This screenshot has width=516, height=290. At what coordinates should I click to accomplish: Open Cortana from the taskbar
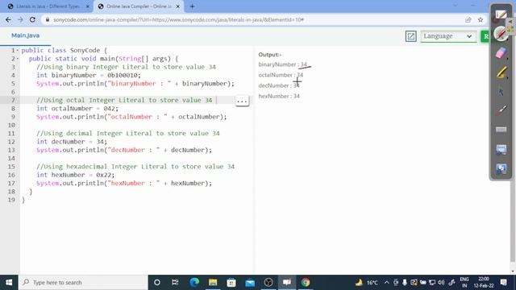point(157,283)
